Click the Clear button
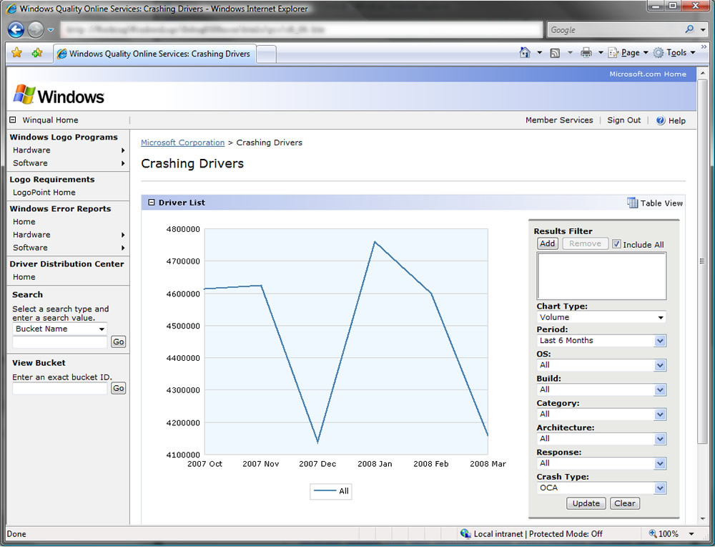Screen dimensions: 715x547 coord(625,503)
